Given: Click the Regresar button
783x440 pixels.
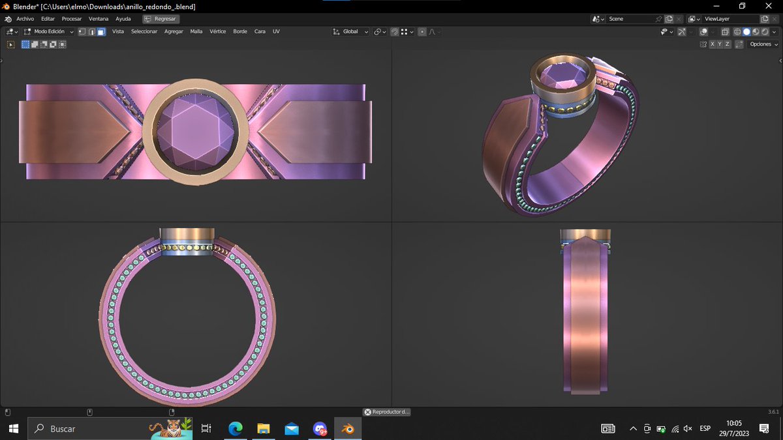Looking at the screenshot, I should click(161, 19).
